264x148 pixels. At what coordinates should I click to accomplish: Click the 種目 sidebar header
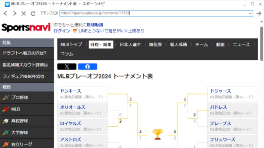(27, 87)
